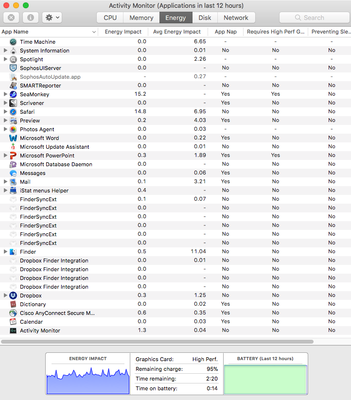The image size is (351, 400).
Task: Click the horizontal scrollbar thumb
Action: (157, 342)
